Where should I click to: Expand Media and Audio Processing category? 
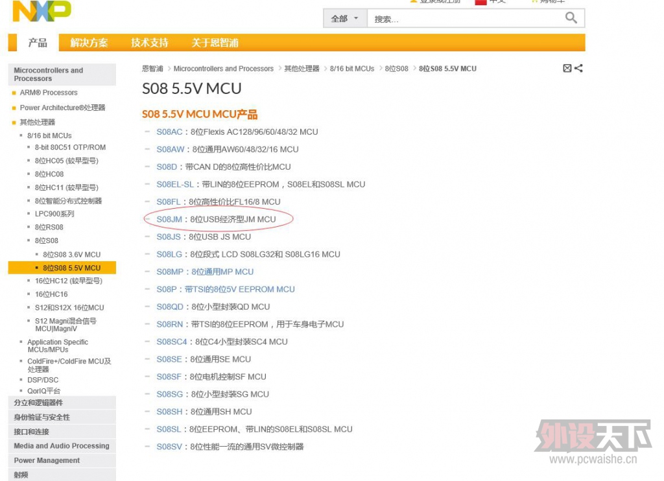[x=62, y=446]
